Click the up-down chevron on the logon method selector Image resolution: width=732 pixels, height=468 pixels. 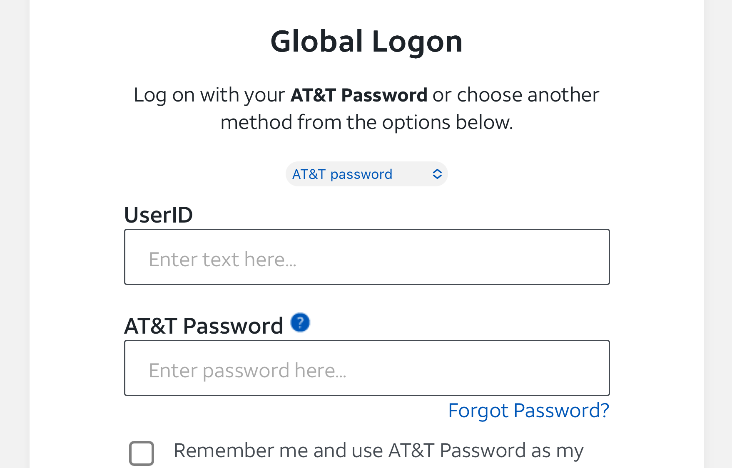(437, 174)
